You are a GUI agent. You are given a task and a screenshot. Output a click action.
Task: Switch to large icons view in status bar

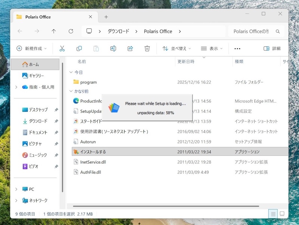click(x=282, y=214)
